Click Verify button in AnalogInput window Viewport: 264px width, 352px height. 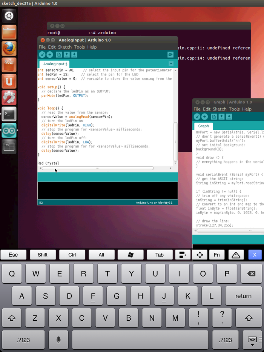[42, 55]
